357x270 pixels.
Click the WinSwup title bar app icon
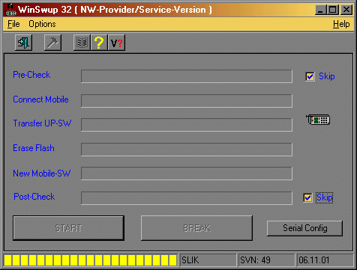[x=10, y=10]
